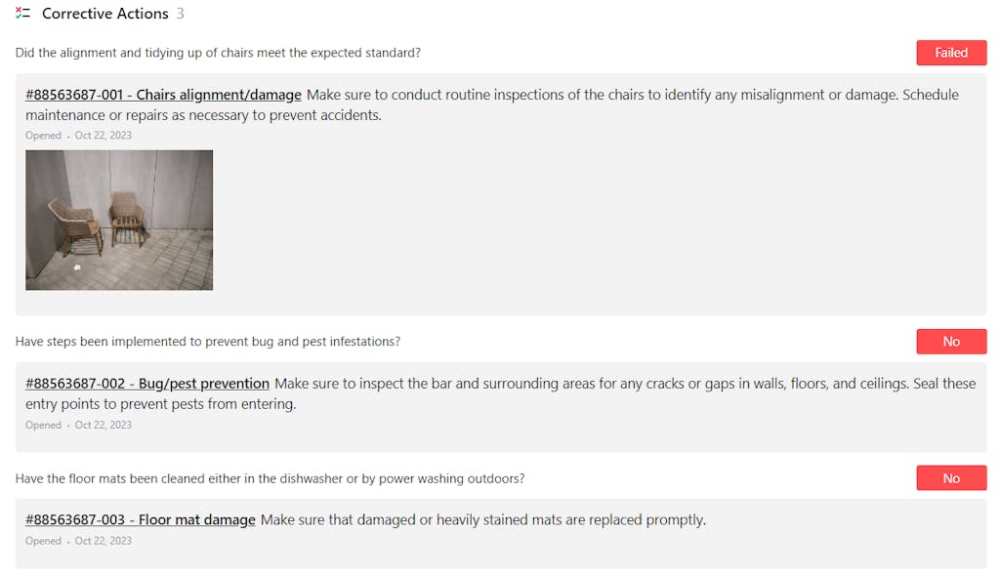Click the red No badge for pest prevention
The height and width of the screenshot is (575, 1000).
click(x=951, y=342)
